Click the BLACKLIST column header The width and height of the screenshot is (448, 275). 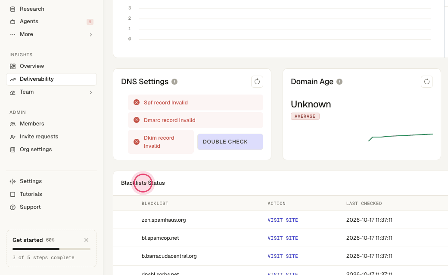pos(155,204)
